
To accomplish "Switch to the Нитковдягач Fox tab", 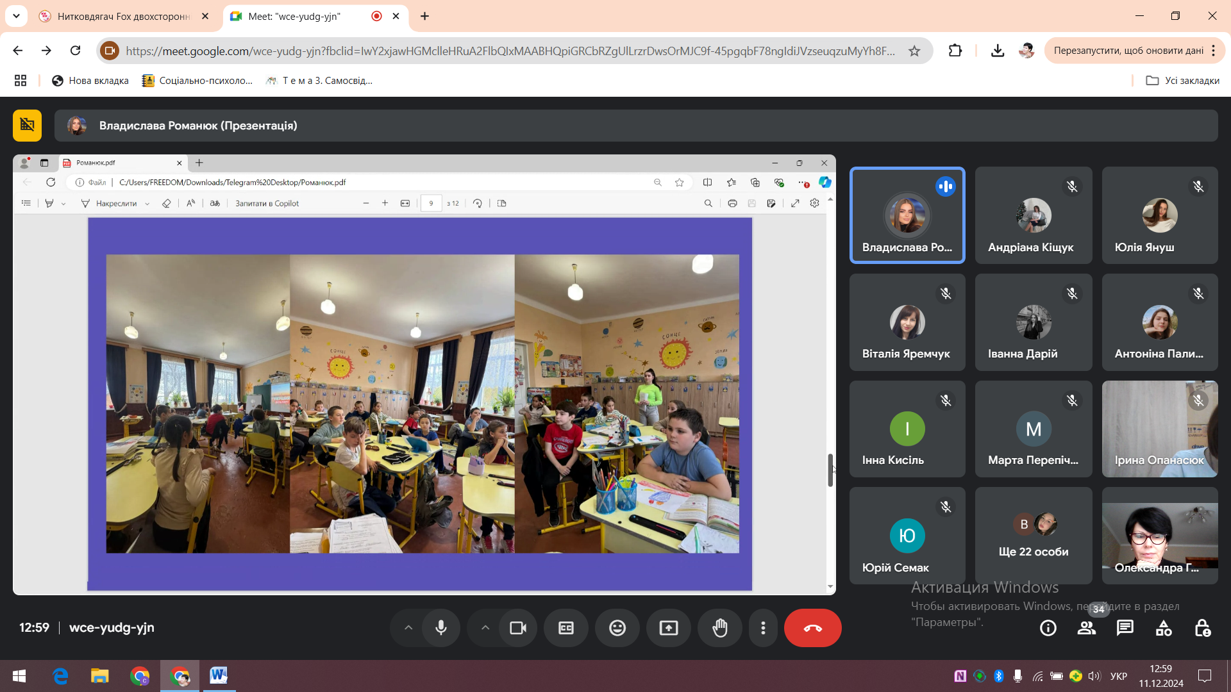I will (x=122, y=16).
